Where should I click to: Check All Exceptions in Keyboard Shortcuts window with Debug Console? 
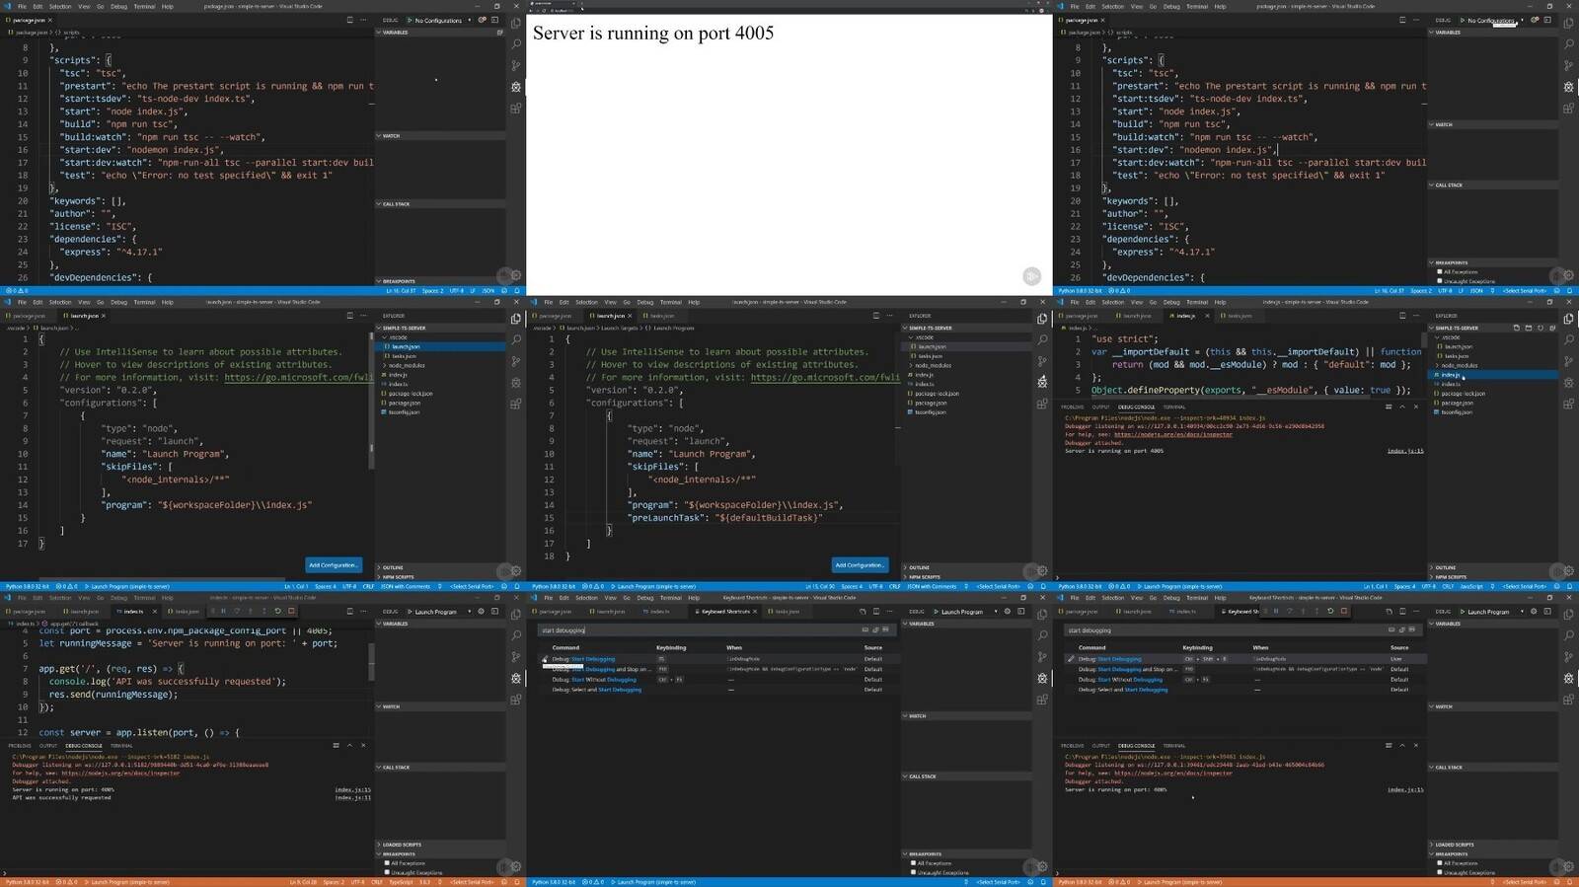tap(1440, 862)
